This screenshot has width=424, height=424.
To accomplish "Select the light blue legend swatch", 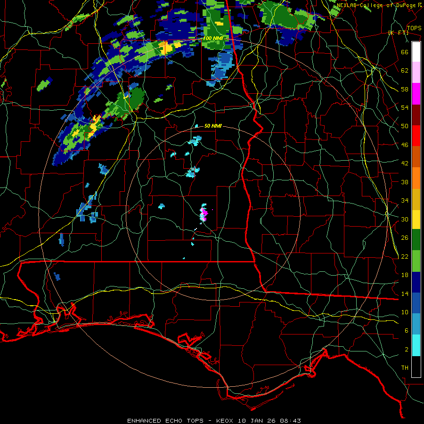I will (x=416, y=324).
